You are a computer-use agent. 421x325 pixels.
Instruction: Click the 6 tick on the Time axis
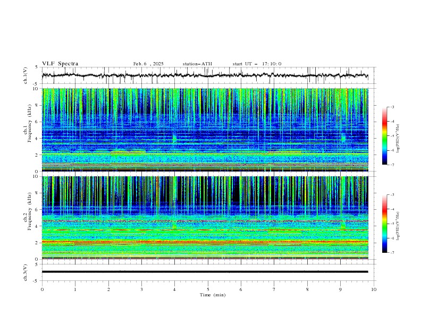[241, 289]
